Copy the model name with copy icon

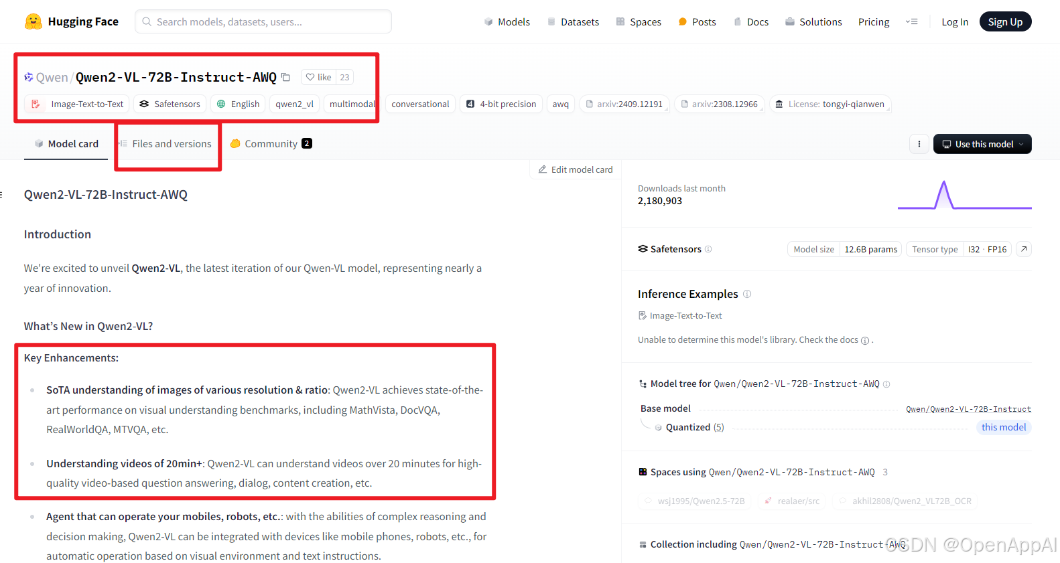(x=285, y=77)
